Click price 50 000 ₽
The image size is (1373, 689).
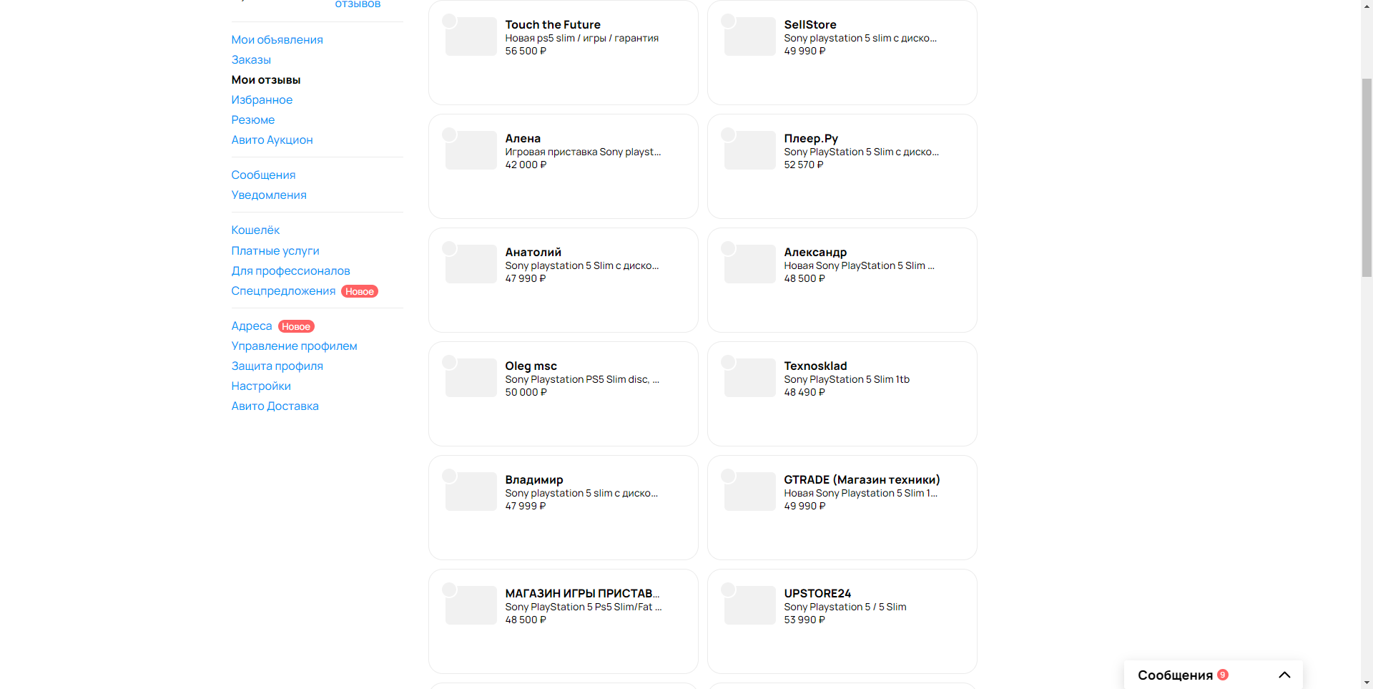526,392
